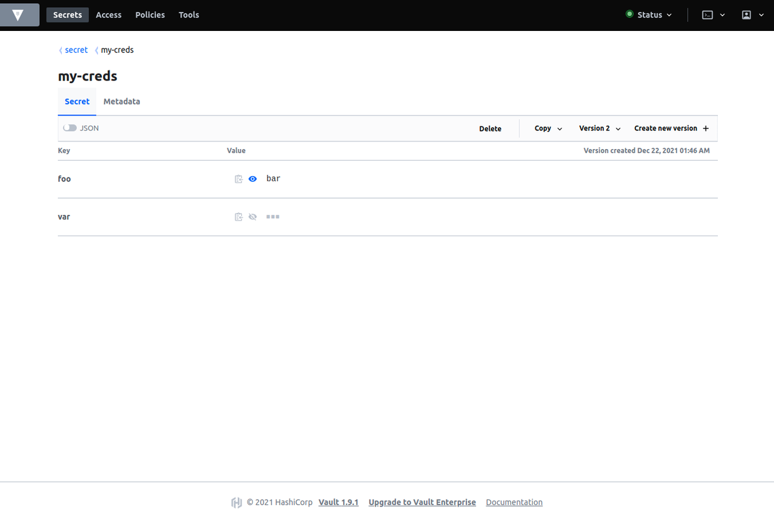
Task: Click the green status indicator dot
Action: coord(630,14)
